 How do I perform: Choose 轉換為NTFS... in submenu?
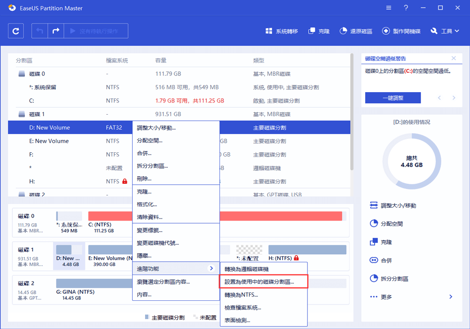(264, 295)
